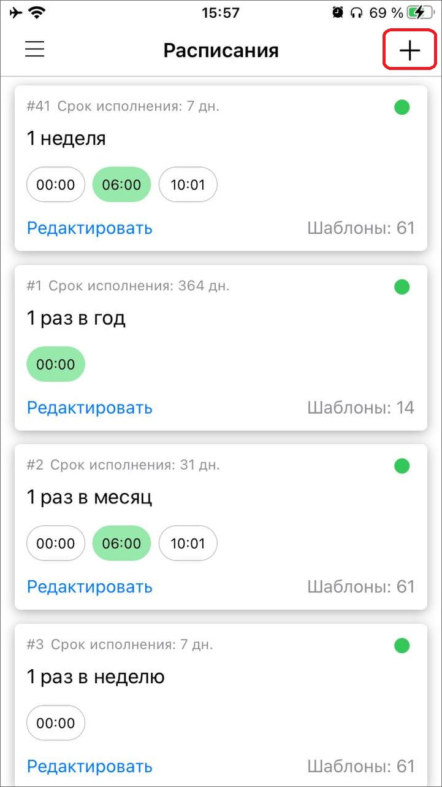Toggle 06:00 time chip in '1 неделя'

coord(121,184)
